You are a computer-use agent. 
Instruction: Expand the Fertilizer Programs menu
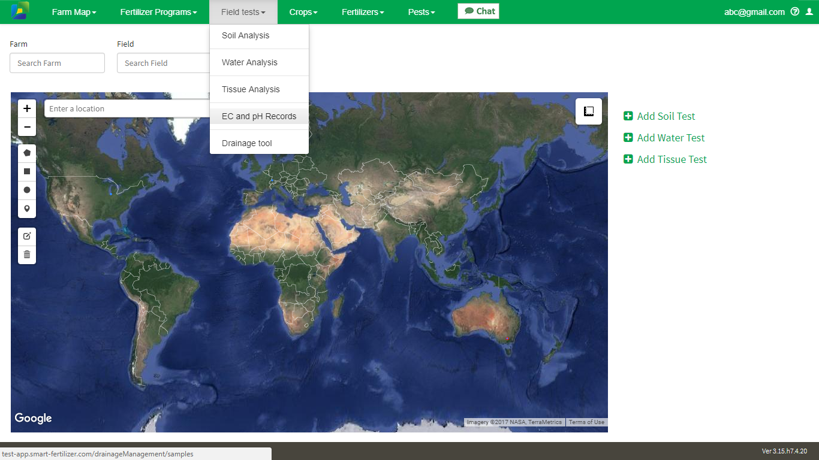[x=158, y=12]
